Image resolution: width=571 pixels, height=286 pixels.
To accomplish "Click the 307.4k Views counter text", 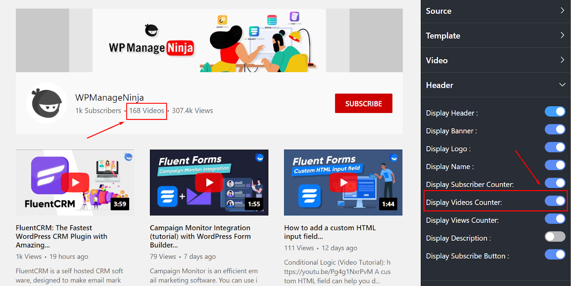I will click(x=192, y=111).
